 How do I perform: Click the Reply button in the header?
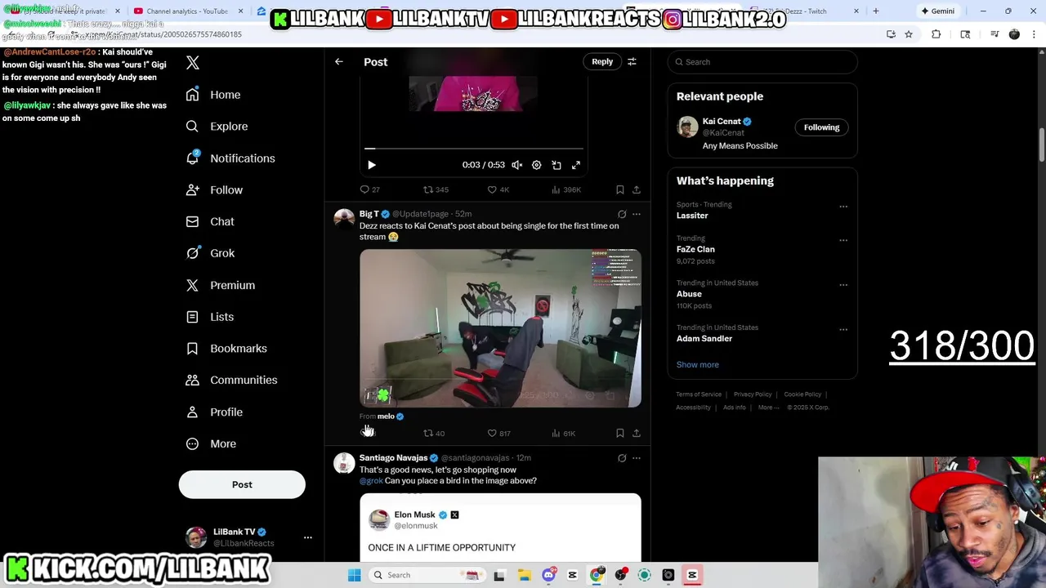tap(602, 61)
